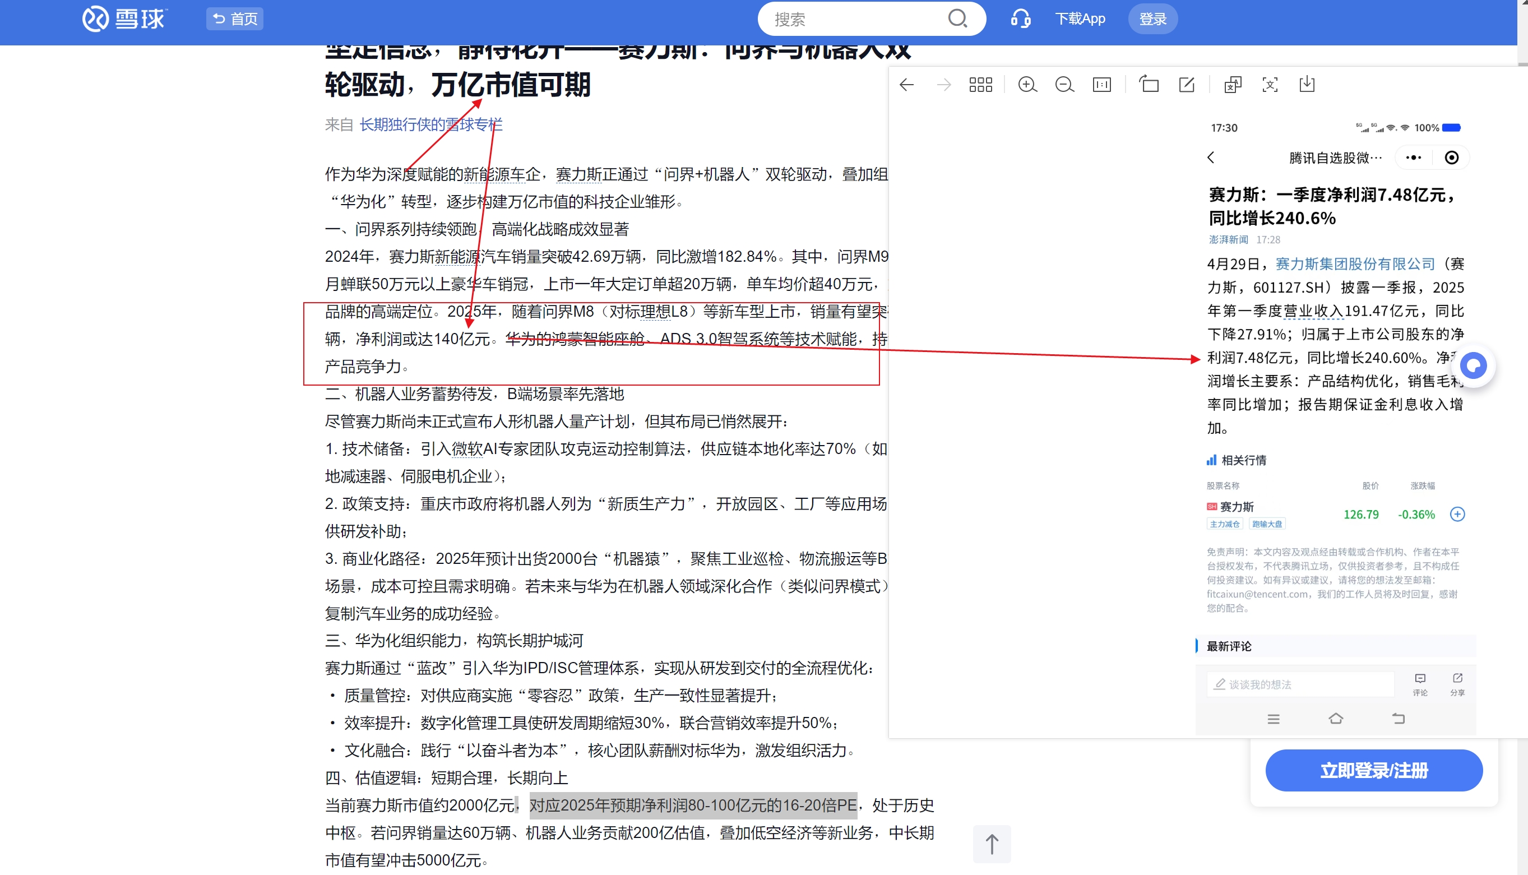Click heading 四、估值逻辑:短期合理,长期向上
The image size is (1528, 875).
(x=446, y=777)
